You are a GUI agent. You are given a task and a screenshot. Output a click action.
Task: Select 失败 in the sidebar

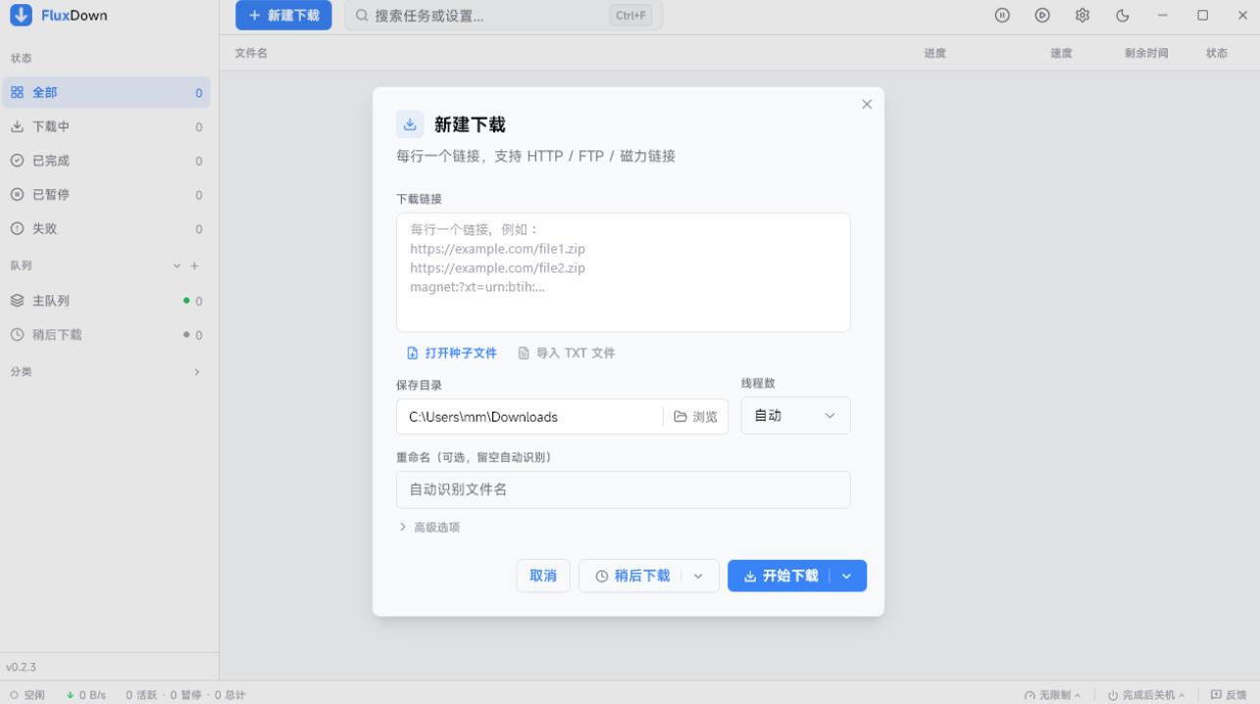tap(106, 228)
